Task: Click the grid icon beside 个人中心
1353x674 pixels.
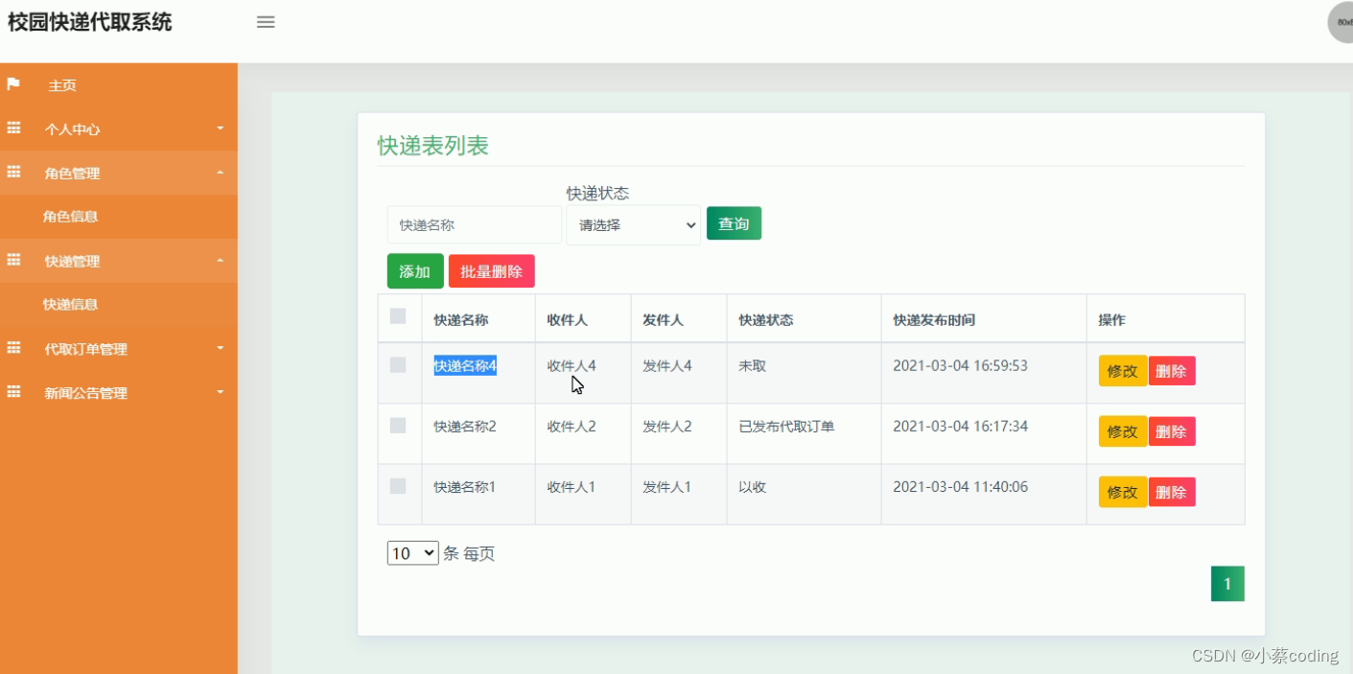Action: pos(12,128)
